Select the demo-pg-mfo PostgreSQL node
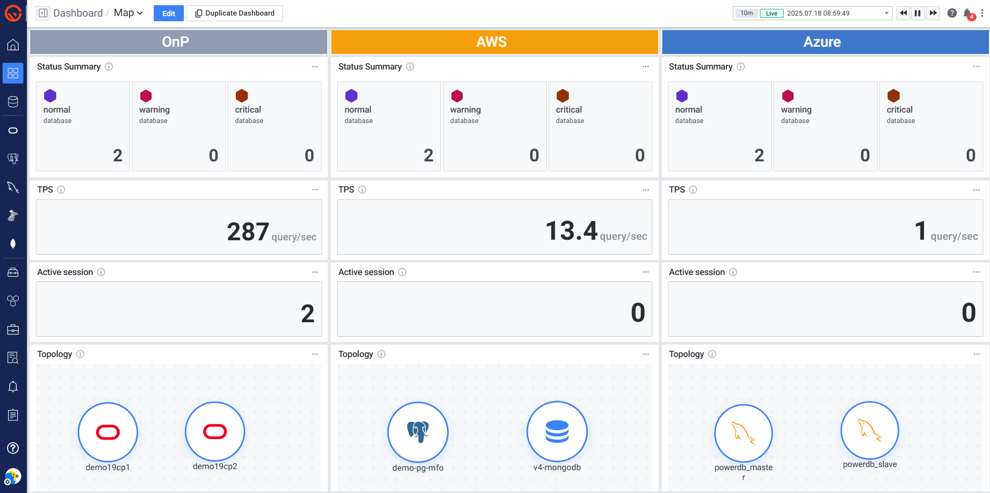 click(x=418, y=432)
